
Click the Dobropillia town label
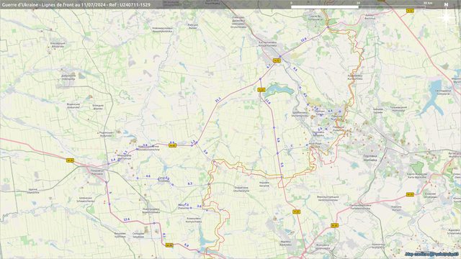point(68,77)
